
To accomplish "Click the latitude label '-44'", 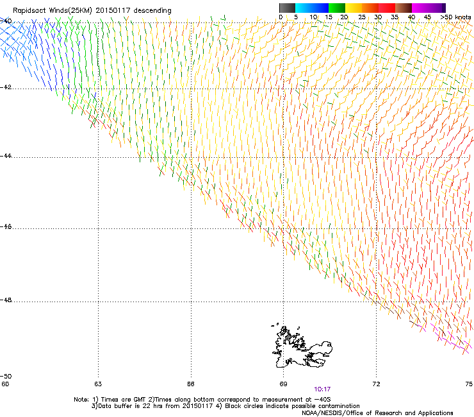I will [x=6, y=156].
